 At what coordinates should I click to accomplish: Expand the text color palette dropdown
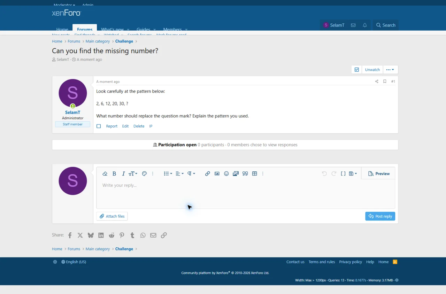[145, 173]
